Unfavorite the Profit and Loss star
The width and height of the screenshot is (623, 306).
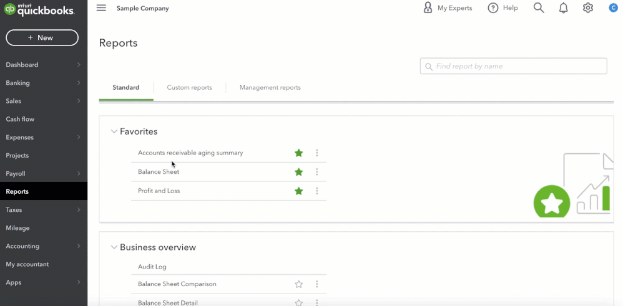tap(299, 191)
